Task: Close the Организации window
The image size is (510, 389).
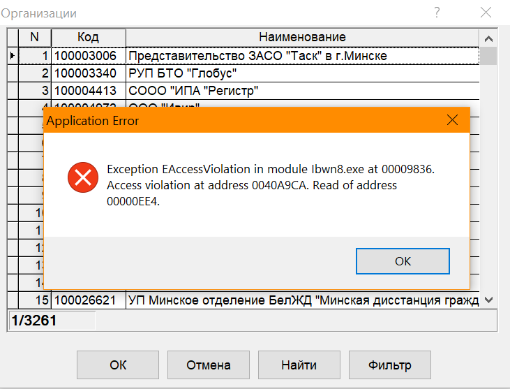Action: click(486, 13)
